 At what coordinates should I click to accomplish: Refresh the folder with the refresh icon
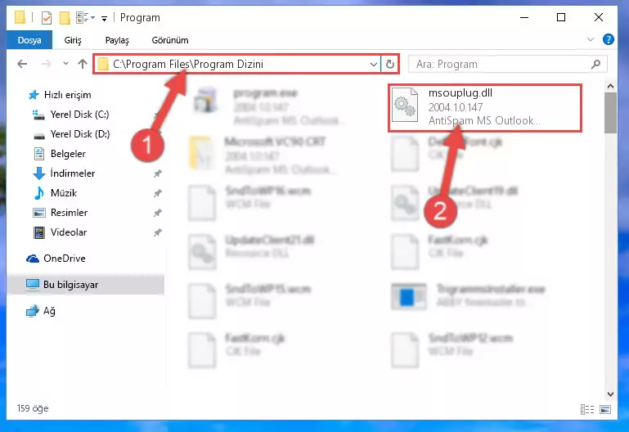coord(389,64)
